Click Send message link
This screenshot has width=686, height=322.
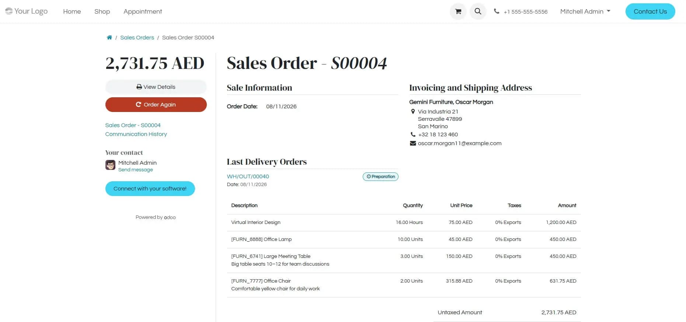pos(135,170)
